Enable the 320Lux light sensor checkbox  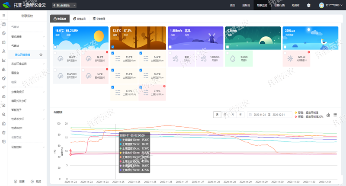pyautogui.click(x=285, y=47)
